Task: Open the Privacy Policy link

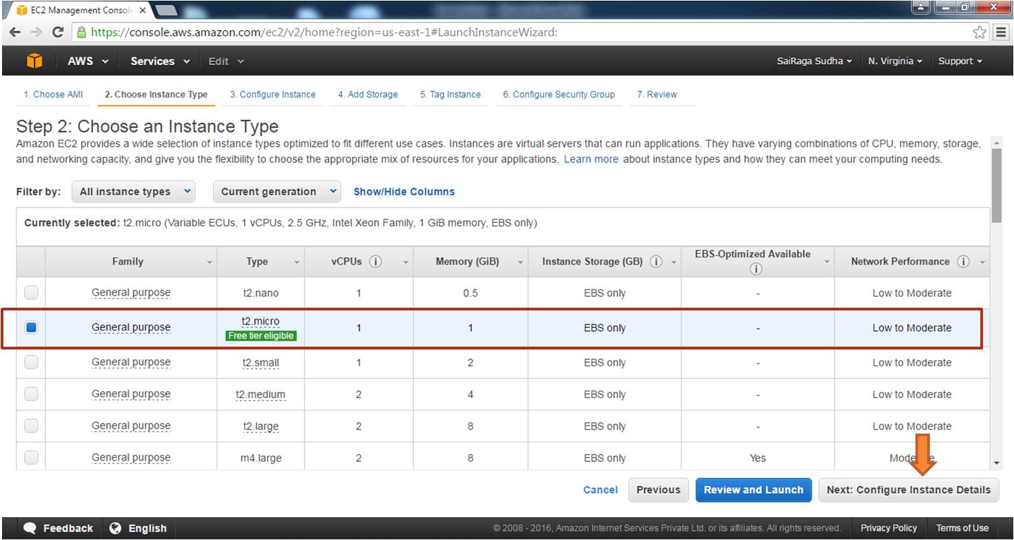Action: 889,528
